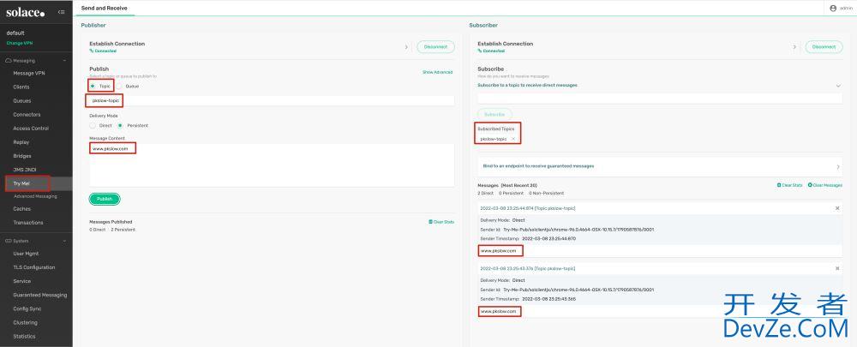Screen dimensions: 857x347
Task: Dismiss the 23:25:44.874 message
Action: [x=837, y=208]
